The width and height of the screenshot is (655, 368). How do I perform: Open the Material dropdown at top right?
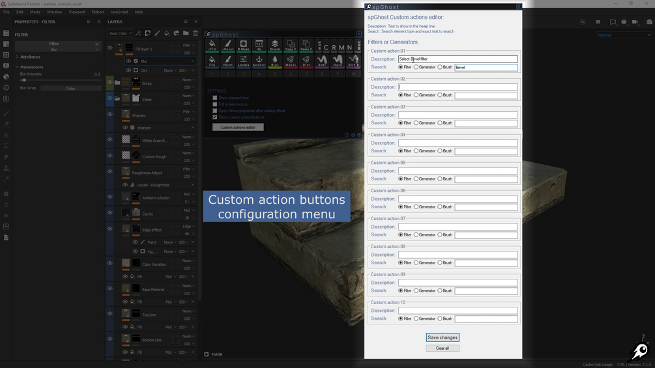tap(624, 35)
